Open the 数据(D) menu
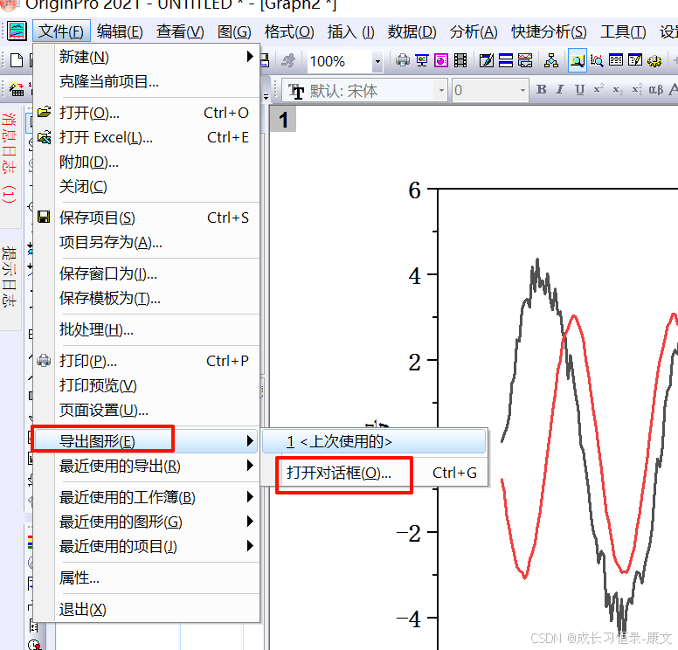Screen dimensions: 678x650 click(x=412, y=31)
